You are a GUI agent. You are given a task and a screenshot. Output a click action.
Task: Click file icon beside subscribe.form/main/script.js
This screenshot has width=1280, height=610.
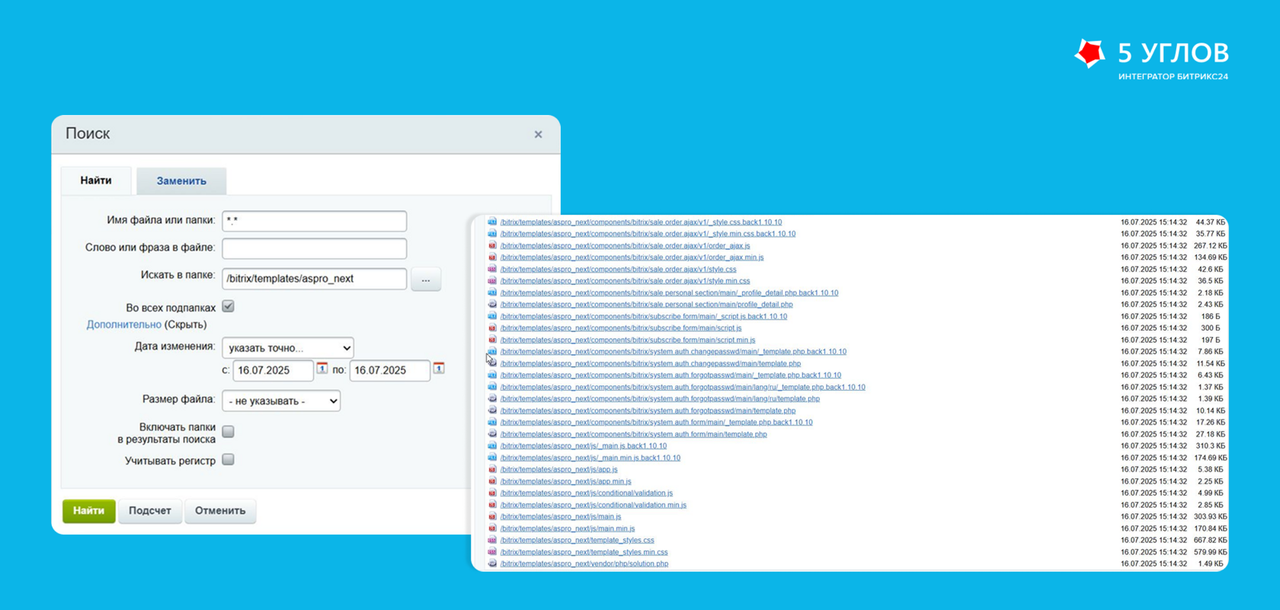pyautogui.click(x=492, y=328)
